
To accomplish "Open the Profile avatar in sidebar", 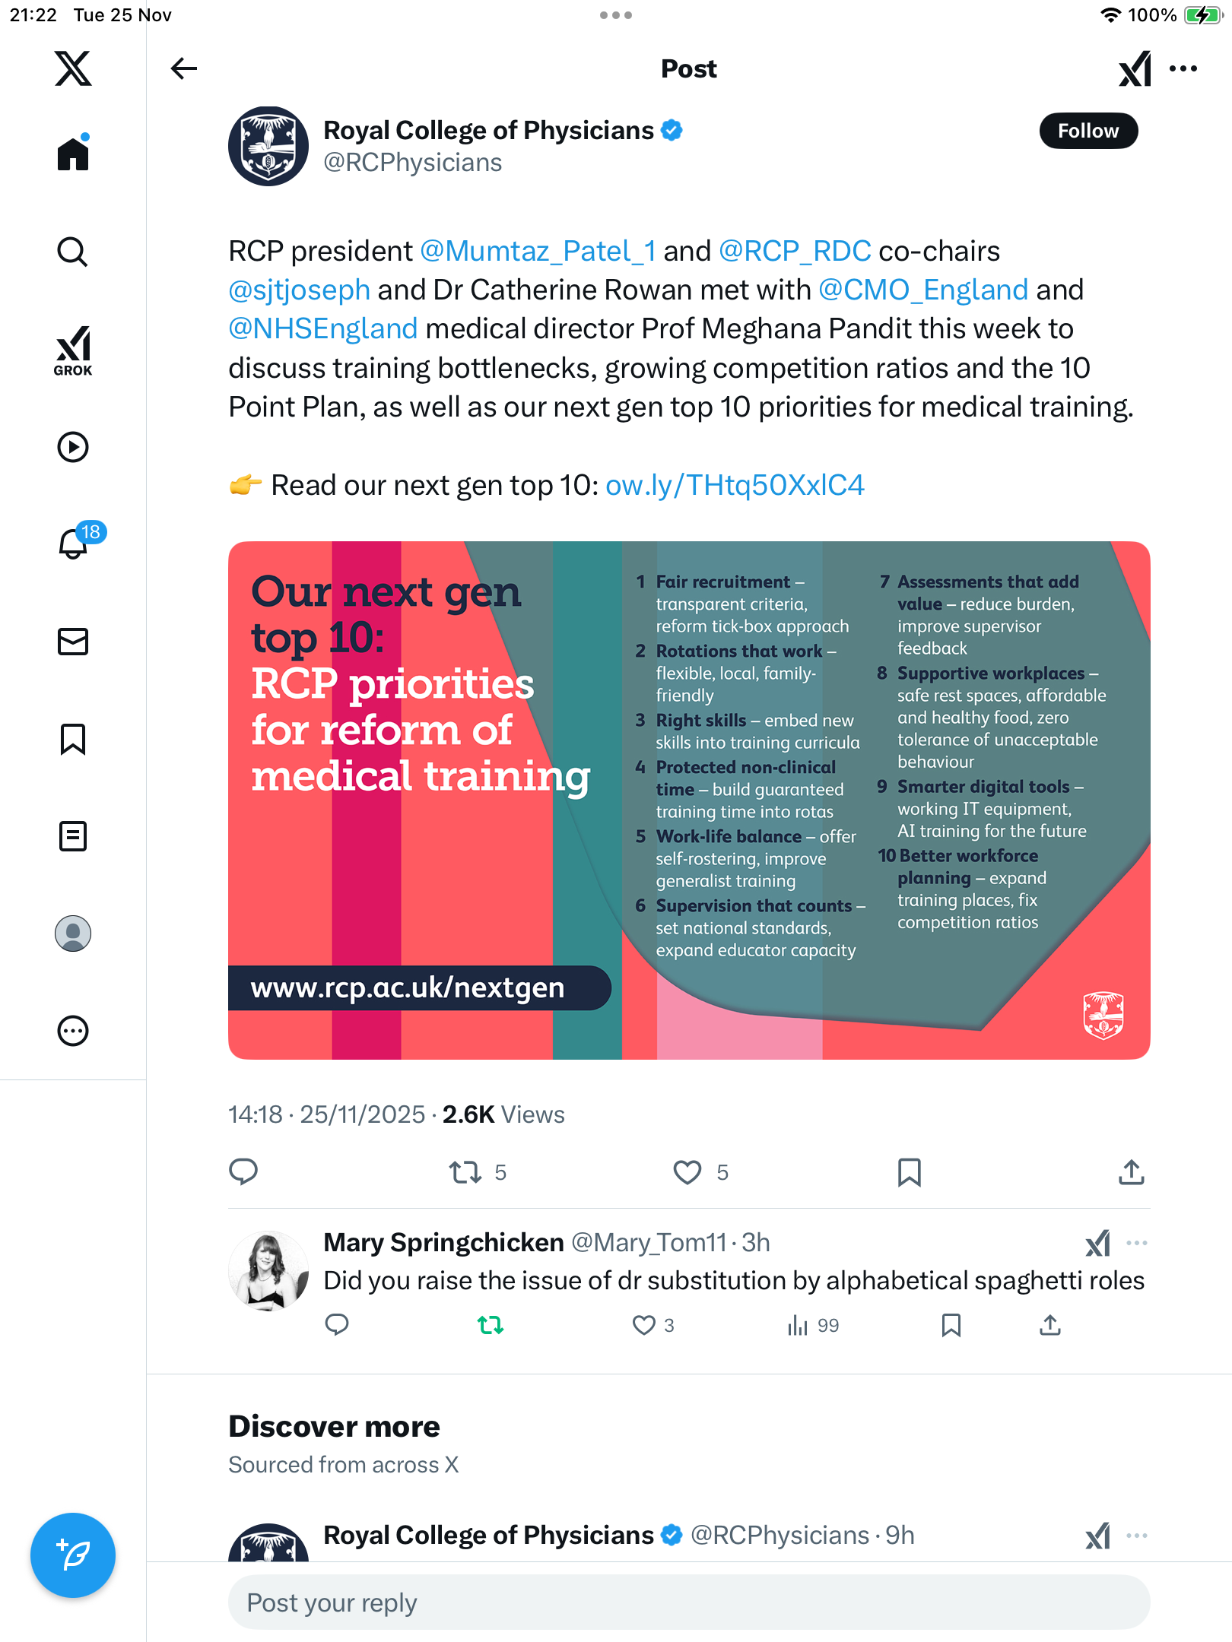I will pyautogui.click(x=73, y=934).
